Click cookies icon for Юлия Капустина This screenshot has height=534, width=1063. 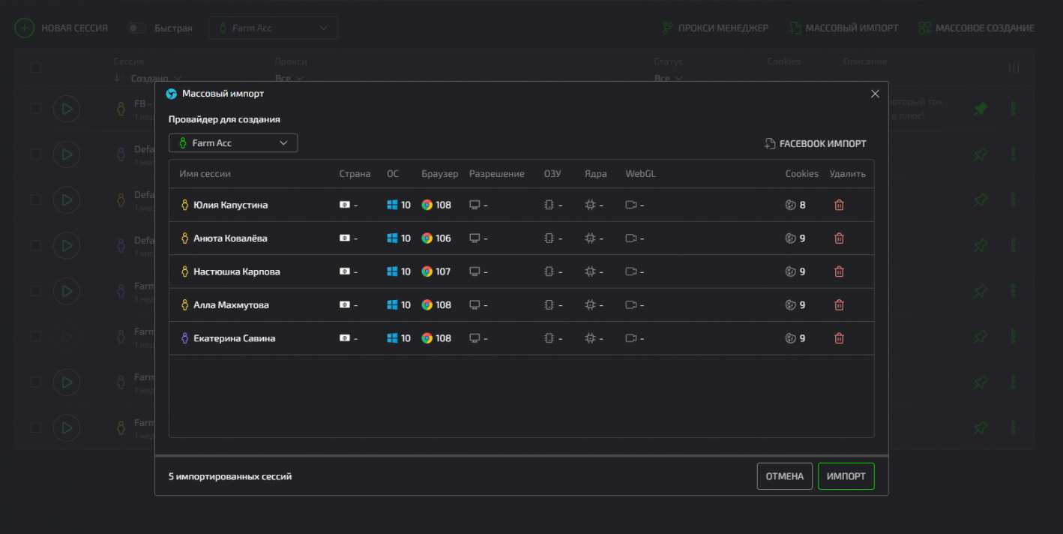(790, 205)
